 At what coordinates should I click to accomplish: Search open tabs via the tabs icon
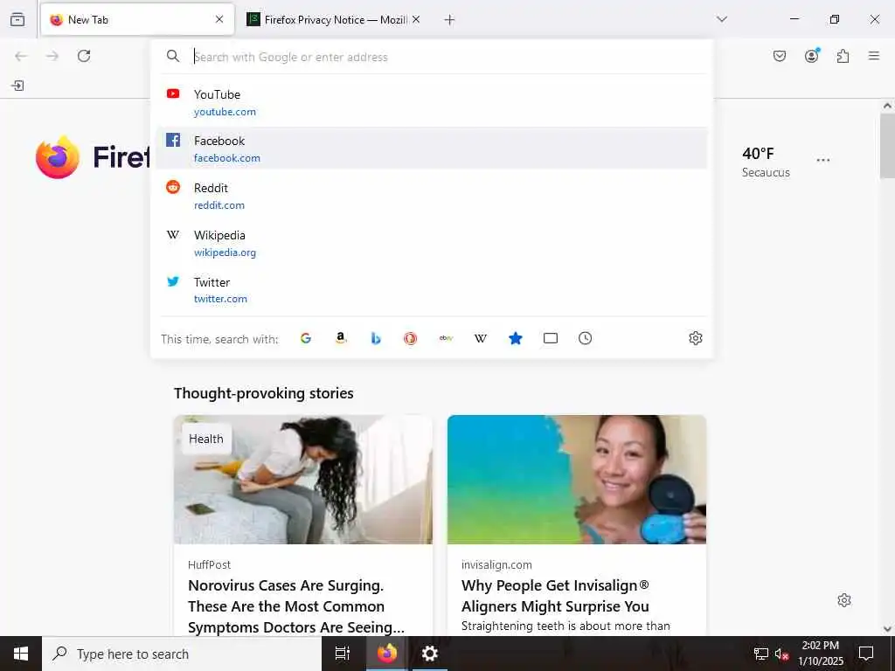(551, 338)
